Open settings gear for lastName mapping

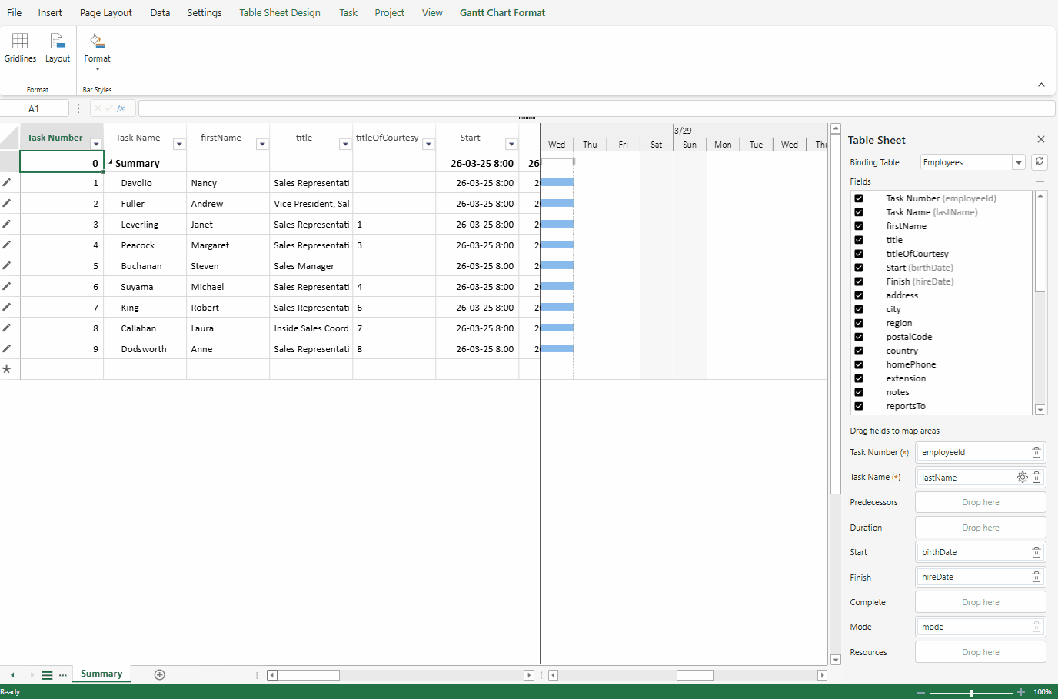click(1023, 477)
